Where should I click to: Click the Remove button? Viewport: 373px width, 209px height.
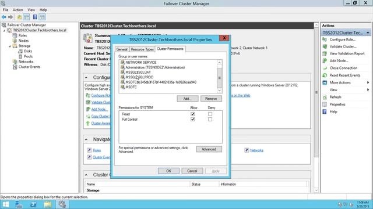211,99
